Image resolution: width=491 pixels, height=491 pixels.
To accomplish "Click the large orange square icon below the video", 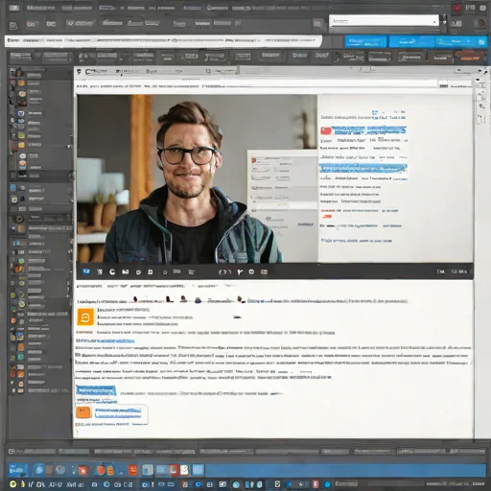I will pos(85,317).
